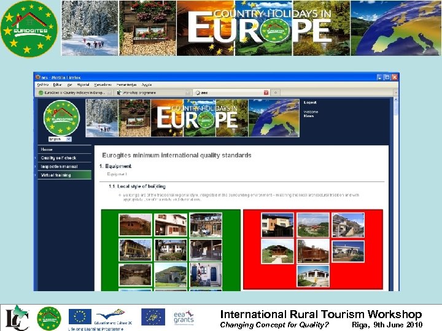Open green panel white house with garden thumbnail
This screenshot has height=331, width=442.
[171, 250]
